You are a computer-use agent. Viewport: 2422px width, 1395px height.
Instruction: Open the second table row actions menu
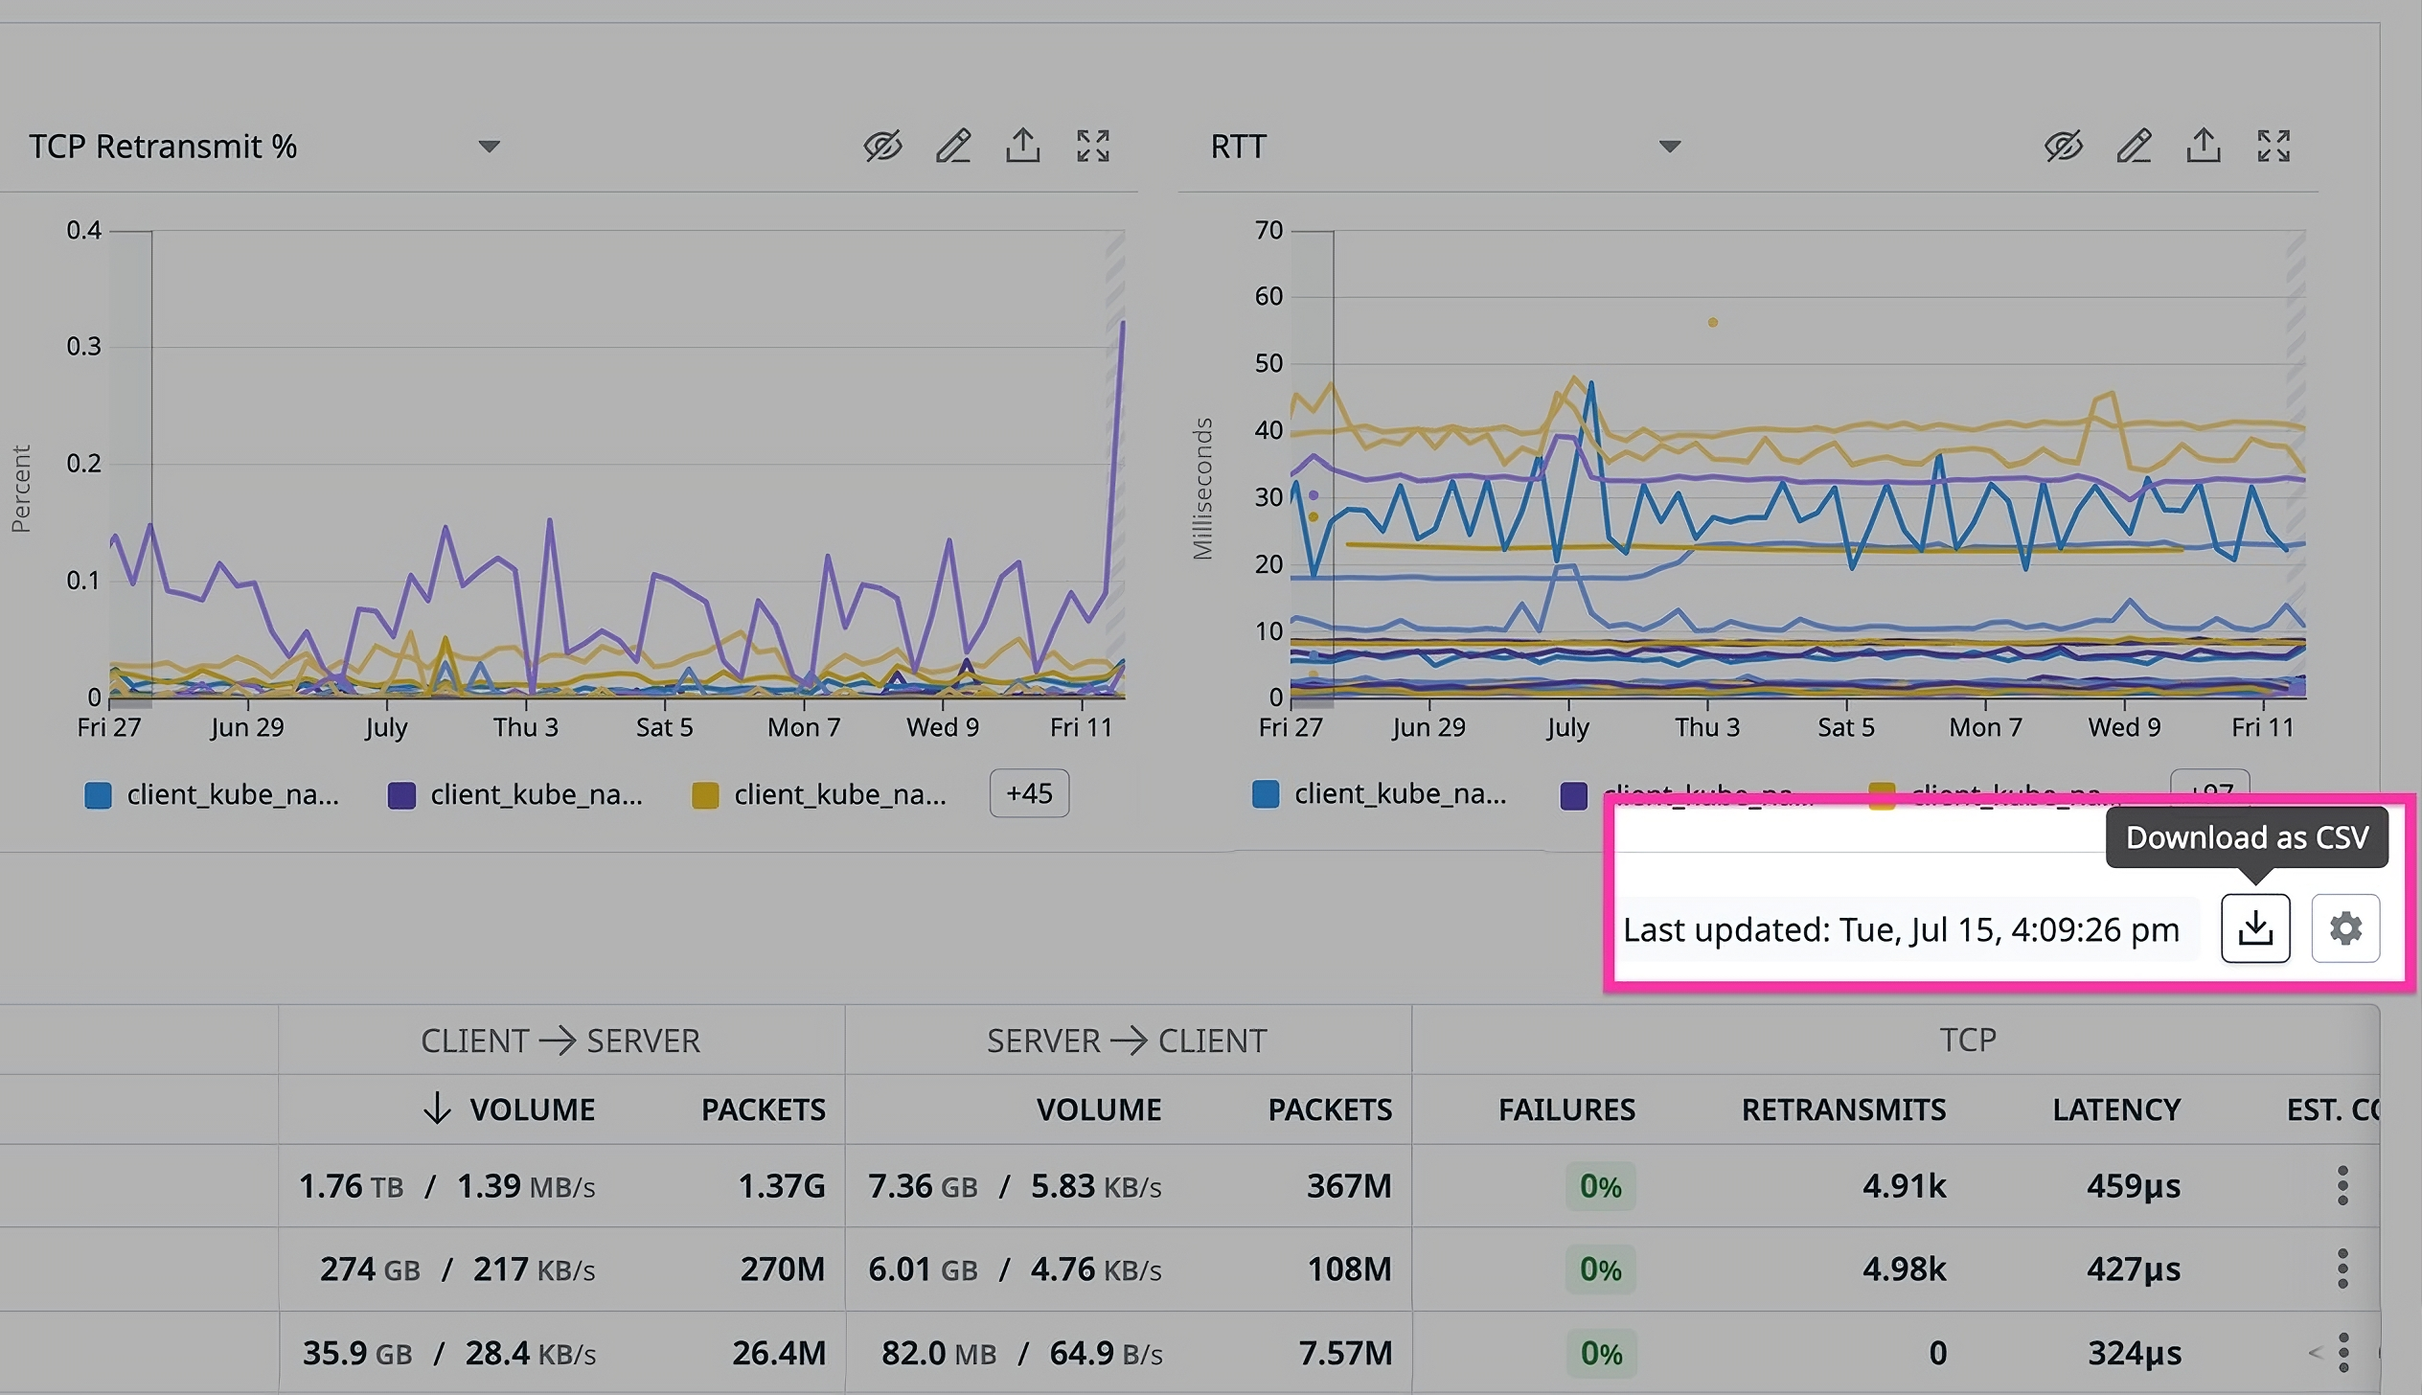tap(2343, 1269)
